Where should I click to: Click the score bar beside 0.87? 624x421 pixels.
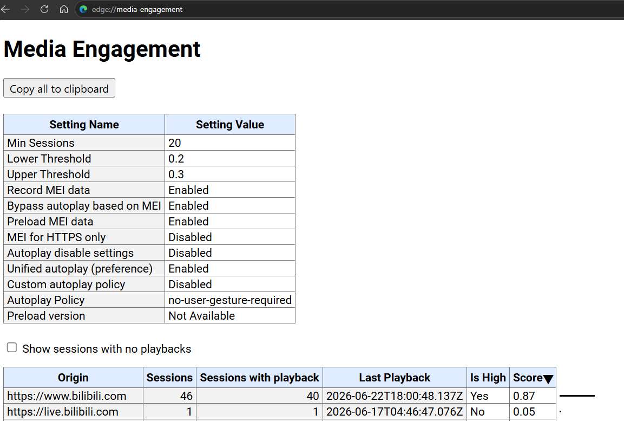click(577, 396)
